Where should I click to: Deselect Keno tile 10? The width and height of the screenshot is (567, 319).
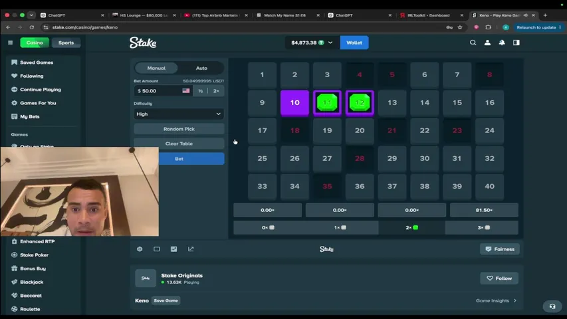coord(294,103)
